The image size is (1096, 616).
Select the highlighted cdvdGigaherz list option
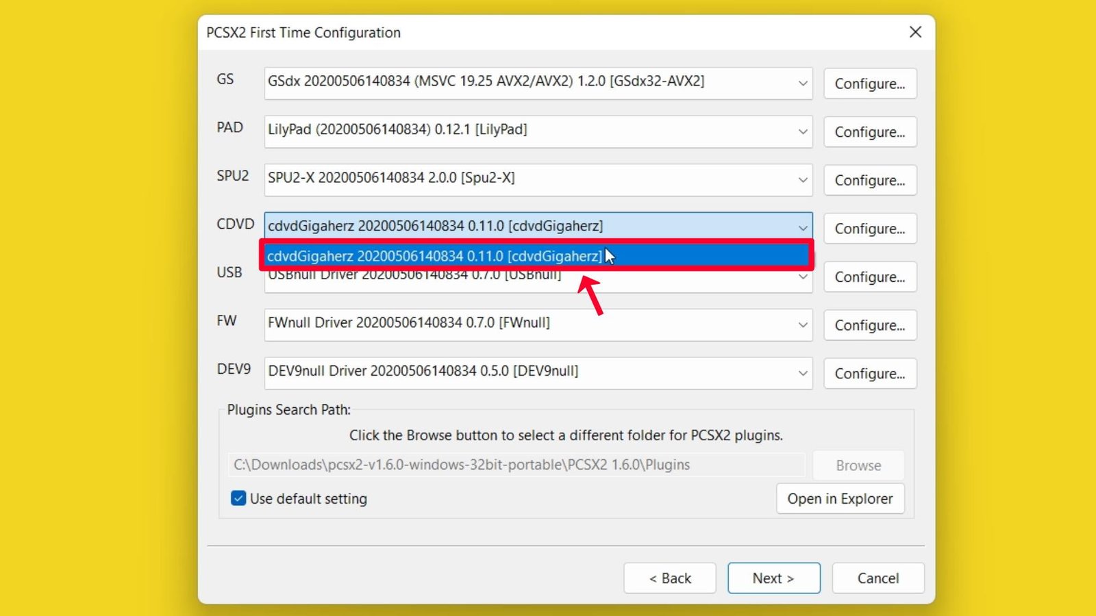pyautogui.click(x=537, y=256)
